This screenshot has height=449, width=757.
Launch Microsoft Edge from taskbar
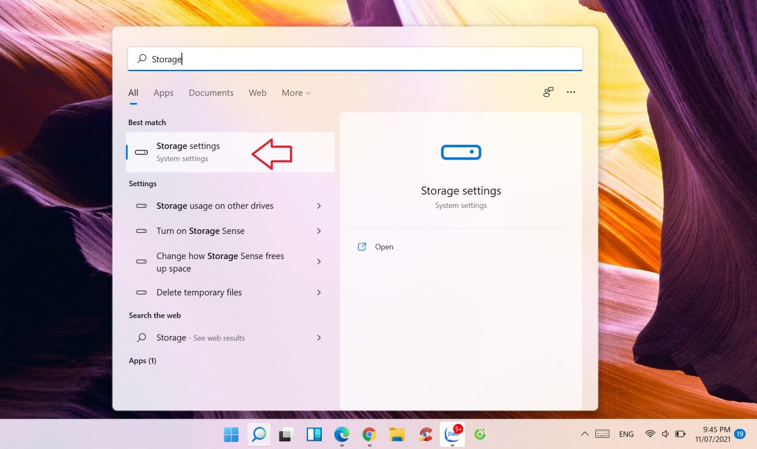coord(342,434)
